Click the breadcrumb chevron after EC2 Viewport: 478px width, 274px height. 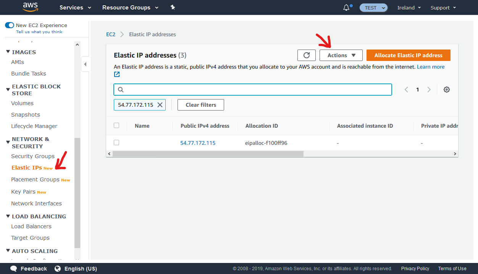[122, 34]
